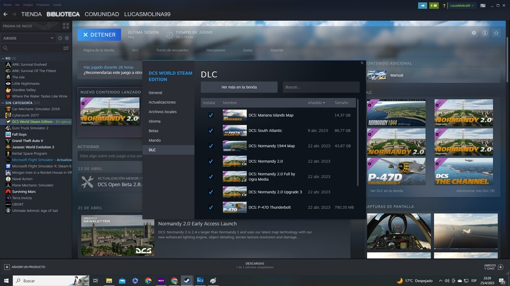Open LucasMolina99 account dropdown
The width and height of the screenshot is (510, 286).
(x=462, y=6)
